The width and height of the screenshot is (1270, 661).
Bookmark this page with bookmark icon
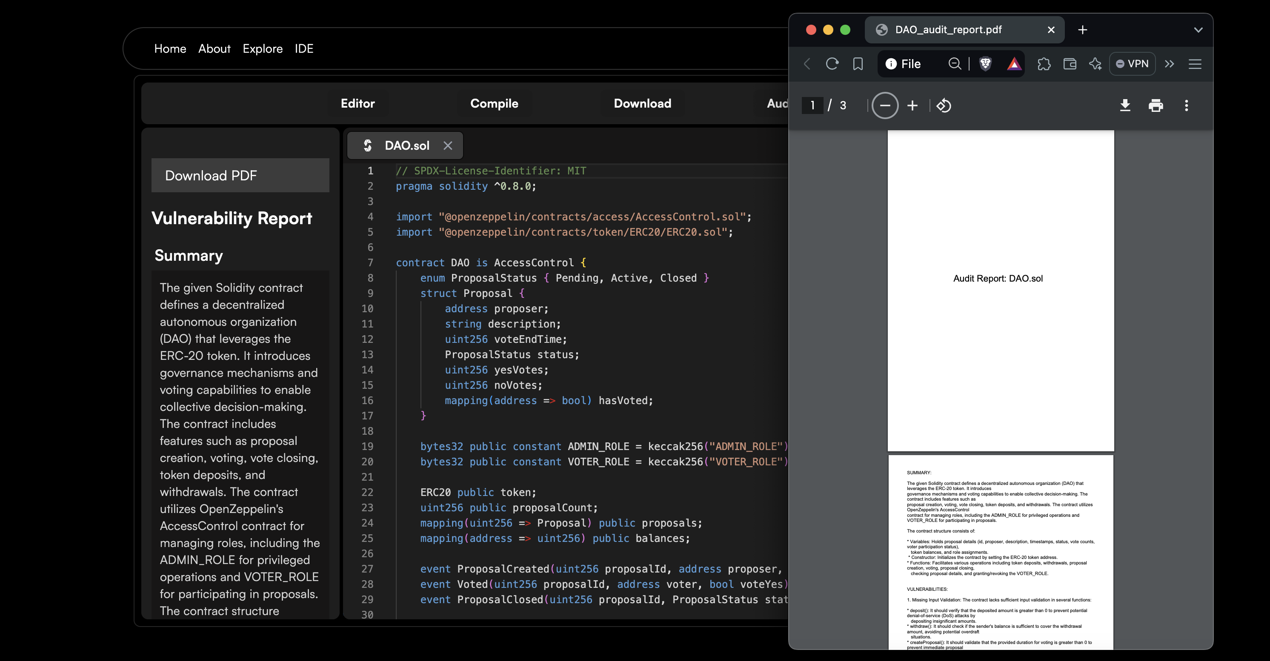click(858, 63)
